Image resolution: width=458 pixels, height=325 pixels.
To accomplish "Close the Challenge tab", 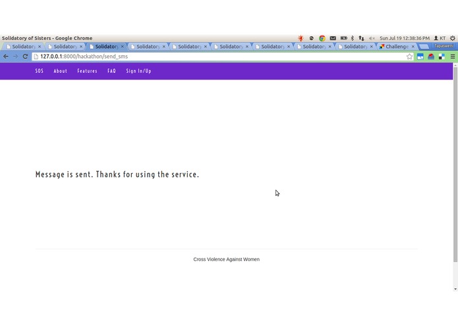I will click(x=413, y=46).
